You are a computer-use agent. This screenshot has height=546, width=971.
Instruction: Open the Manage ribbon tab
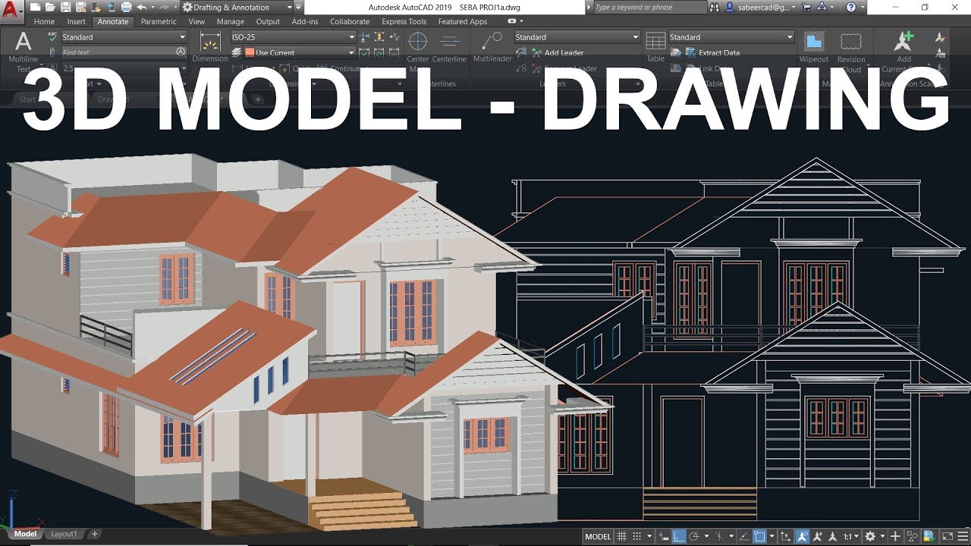pos(231,22)
